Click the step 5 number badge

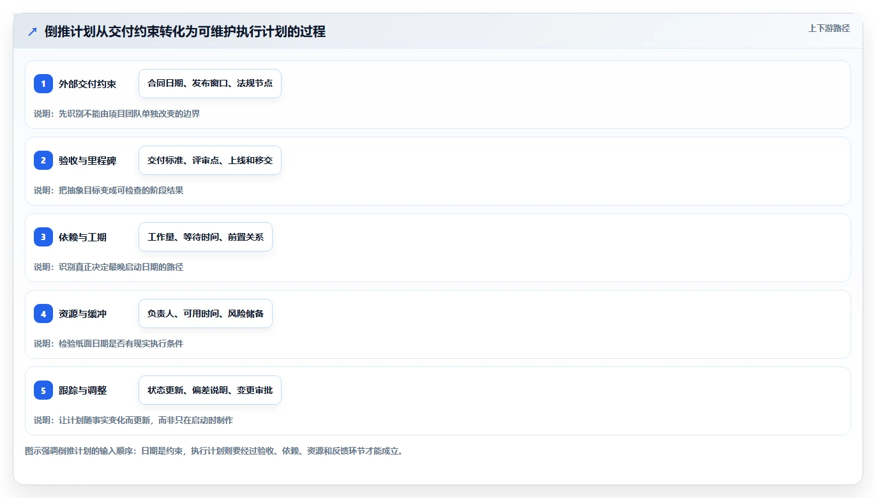43,390
